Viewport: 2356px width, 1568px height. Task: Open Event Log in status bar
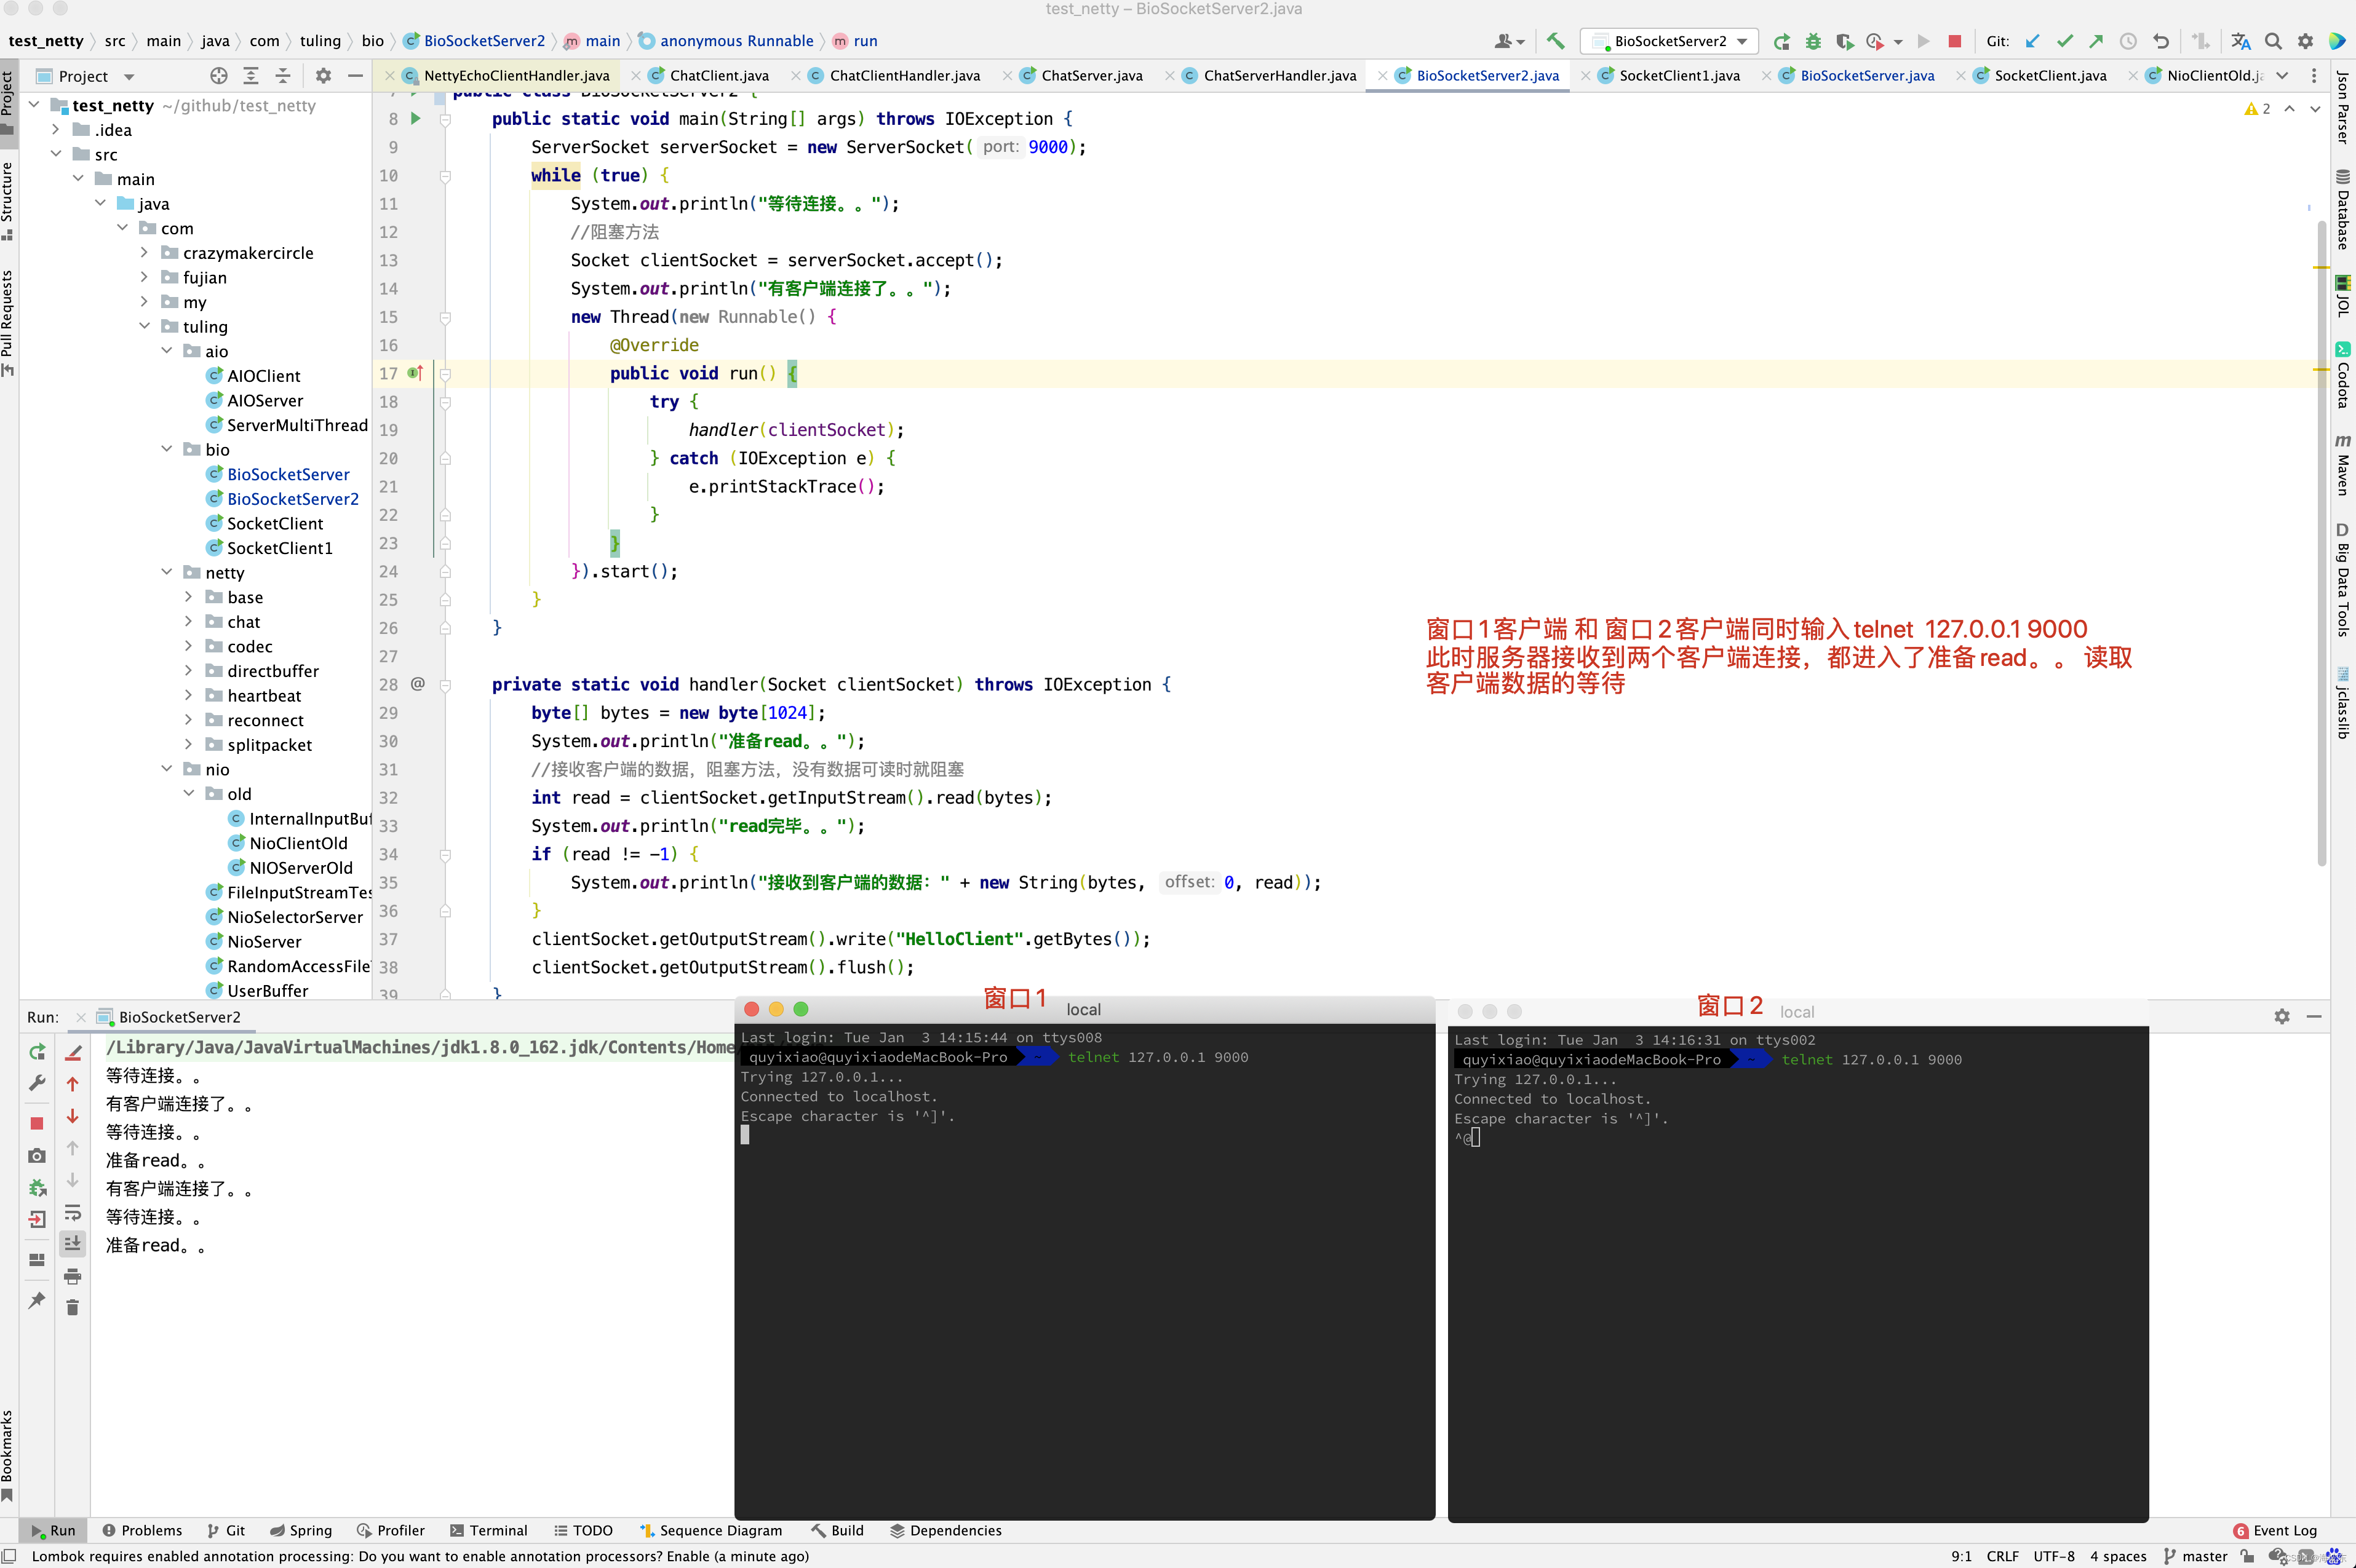[2274, 1530]
